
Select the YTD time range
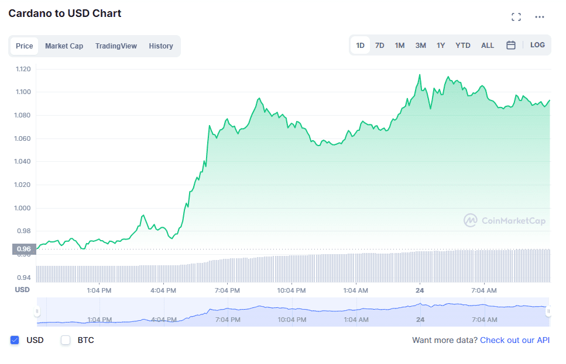(x=462, y=44)
